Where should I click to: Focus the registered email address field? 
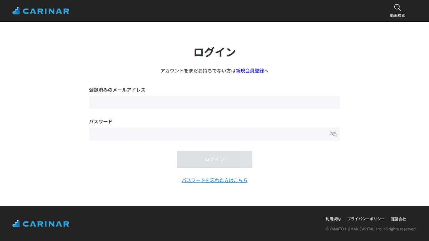(214, 102)
